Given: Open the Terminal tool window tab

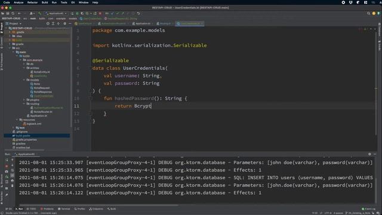Looking at the screenshot, I should 64,209.
